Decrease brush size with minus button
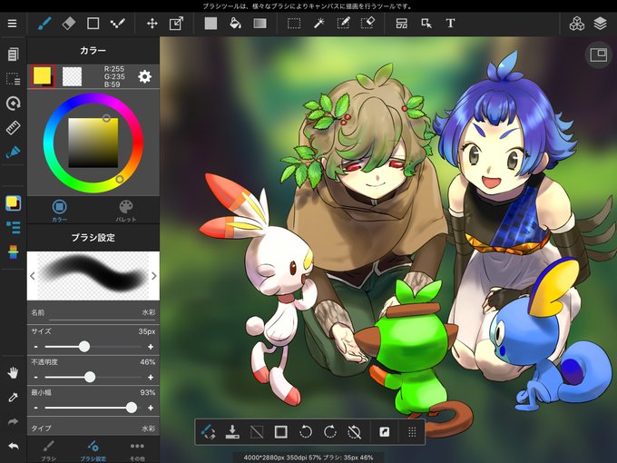 (36, 347)
